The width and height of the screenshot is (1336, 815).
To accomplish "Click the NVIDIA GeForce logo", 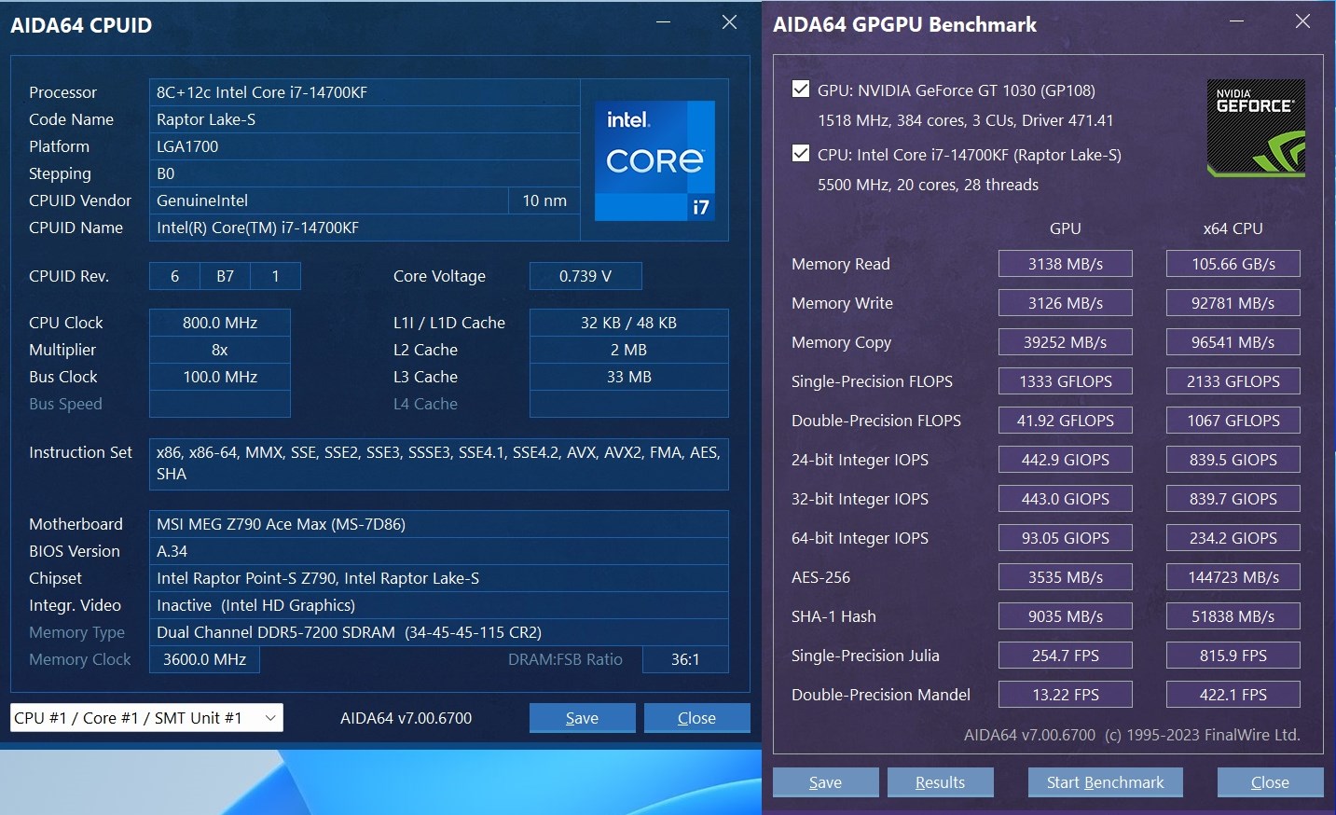I will [1255, 128].
